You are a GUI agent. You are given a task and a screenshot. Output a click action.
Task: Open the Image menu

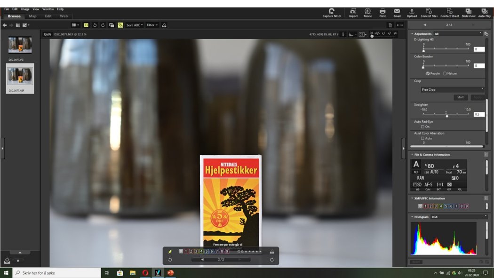25,9
